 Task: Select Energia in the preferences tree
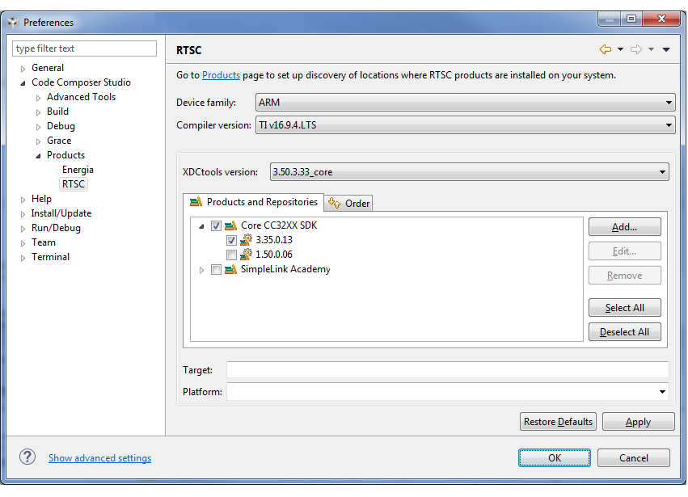pos(78,170)
